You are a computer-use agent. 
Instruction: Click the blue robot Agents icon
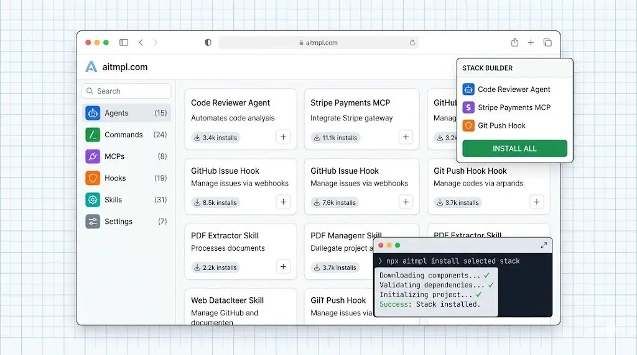[93, 113]
